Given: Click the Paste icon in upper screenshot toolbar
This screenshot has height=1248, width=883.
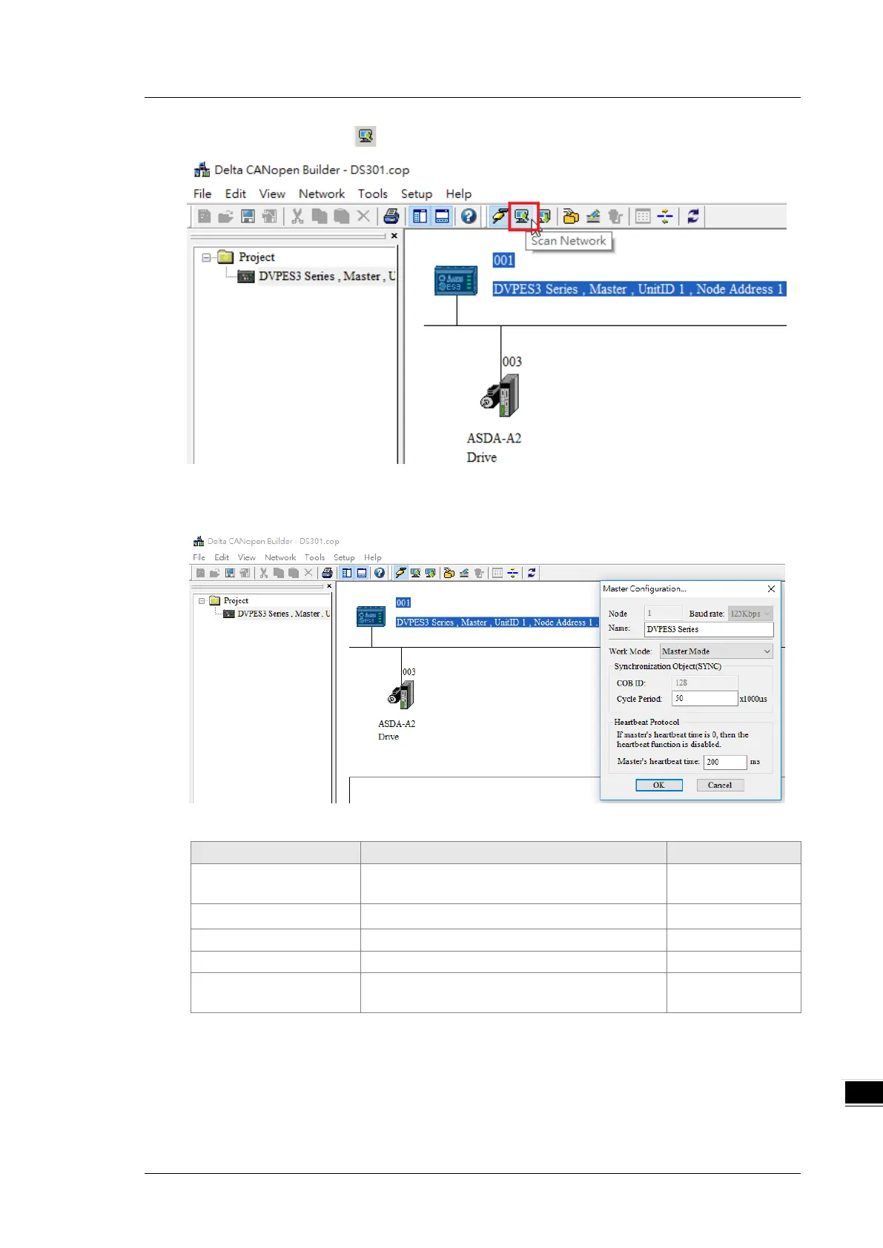Looking at the screenshot, I should tap(341, 216).
